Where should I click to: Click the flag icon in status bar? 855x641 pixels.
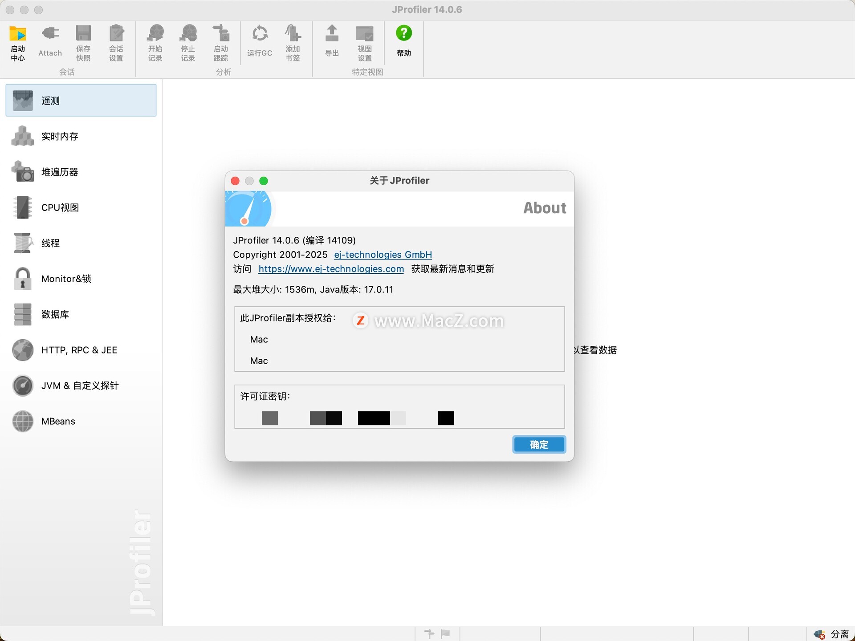click(445, 633)
